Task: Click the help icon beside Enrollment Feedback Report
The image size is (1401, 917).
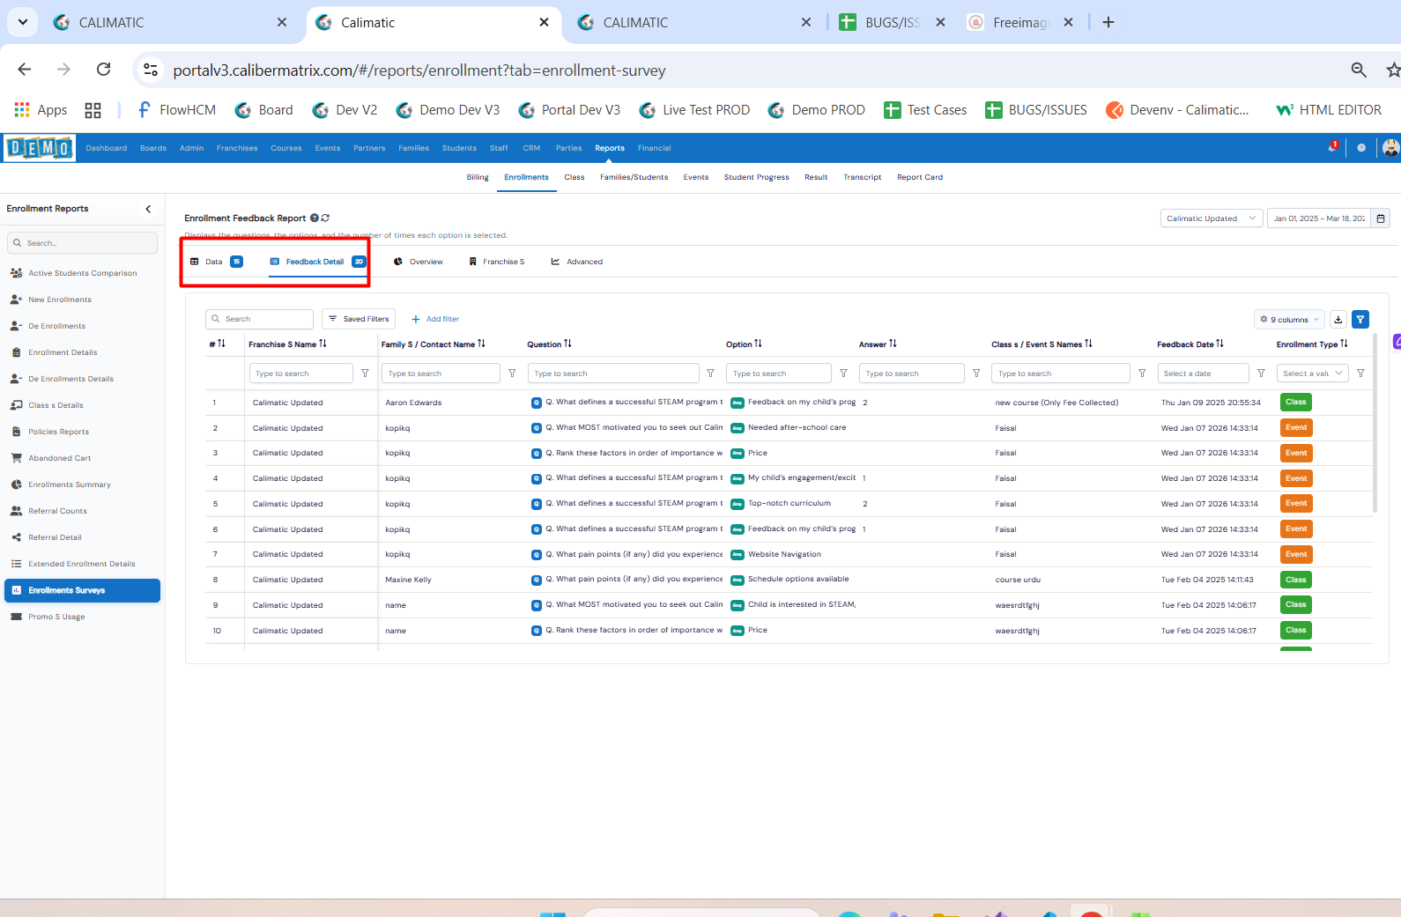Action: 315,218
